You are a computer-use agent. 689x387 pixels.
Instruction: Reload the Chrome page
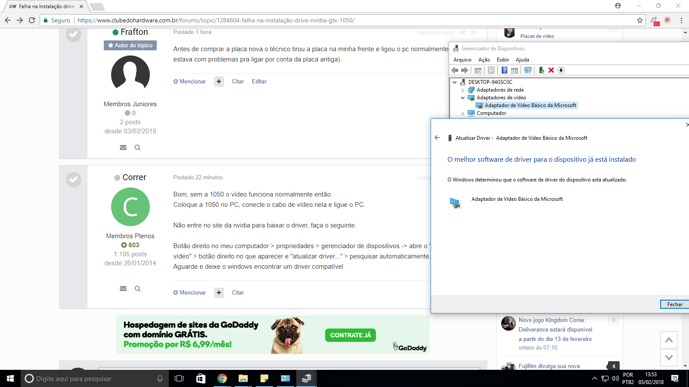click(x=32, y=20)
